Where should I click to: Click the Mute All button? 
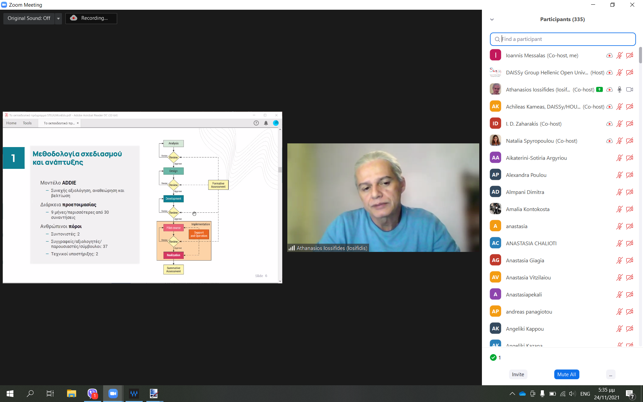tap(566, 375)
